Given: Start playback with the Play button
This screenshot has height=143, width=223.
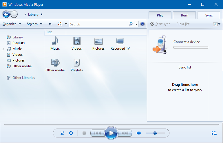Looking at the screenshot, I should [111, 133].
